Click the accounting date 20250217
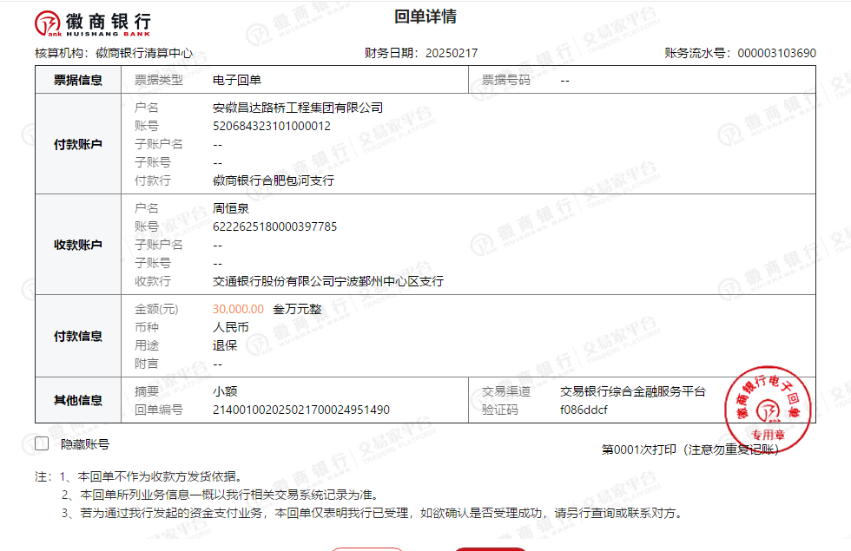 [451, 53]
